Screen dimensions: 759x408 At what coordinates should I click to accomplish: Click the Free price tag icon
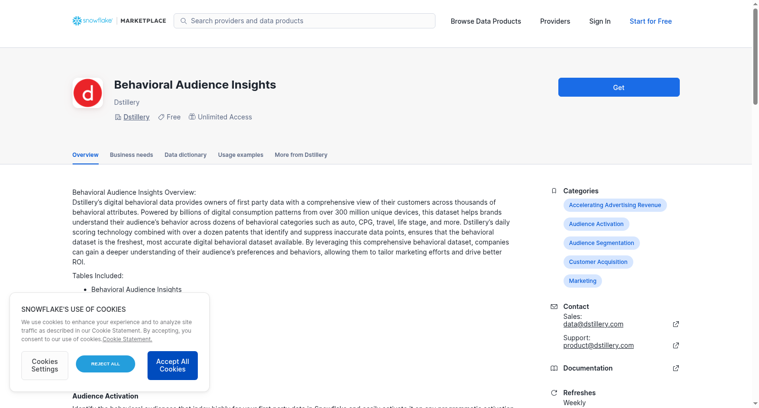[x=161, y=117]
